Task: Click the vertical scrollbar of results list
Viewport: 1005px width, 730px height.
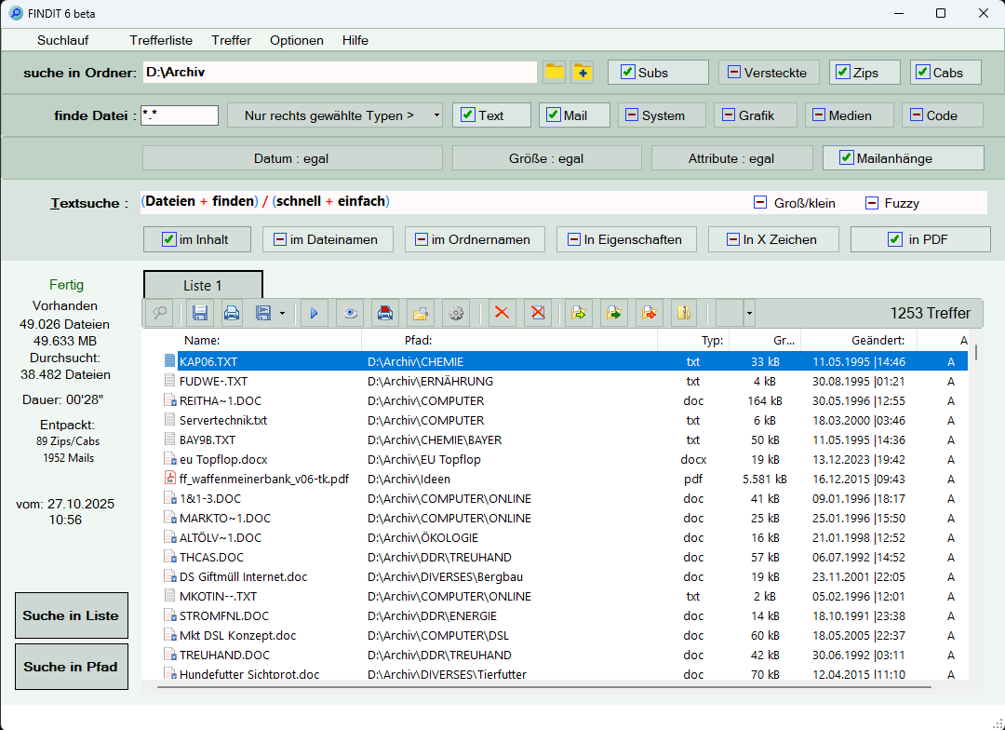Action: tap(975, 351)
